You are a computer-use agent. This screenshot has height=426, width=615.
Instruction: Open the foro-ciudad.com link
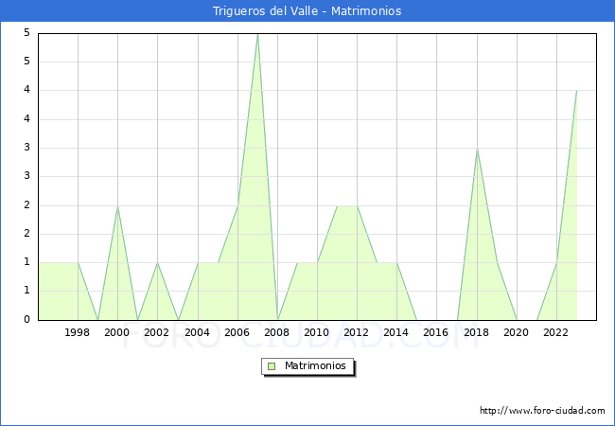(x=542, y=411)
